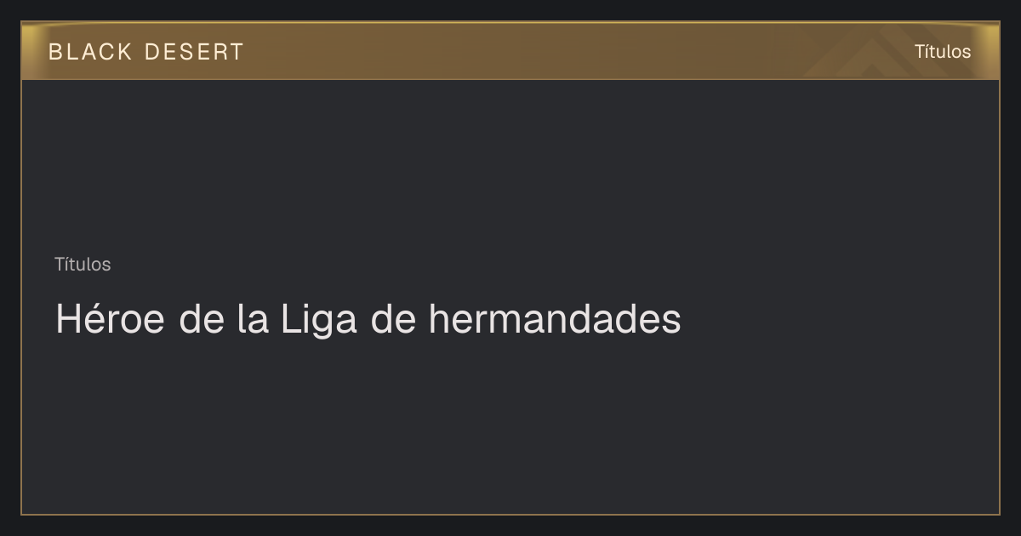Click the gray Títulos category label
The height and width of the screenshot is (536, 1021).
click(83, 264)
